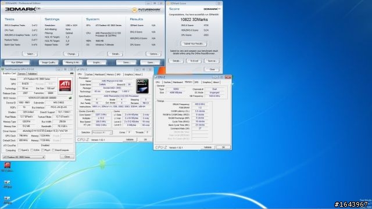Open the Caches tab in CPU-Z
This screenshot has width=372, height=209.
click(x=89, y=74)
